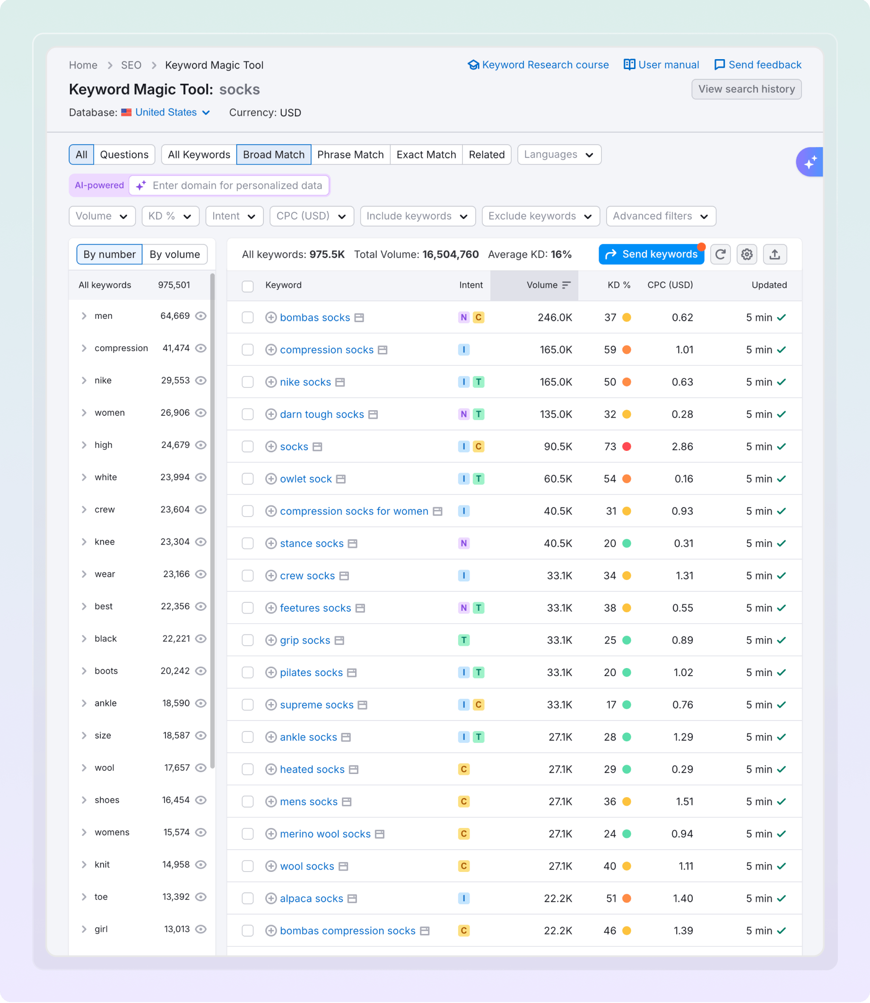Change the United States database dropdown
This screenshot has height=1003, width=870.
point(165,112)
